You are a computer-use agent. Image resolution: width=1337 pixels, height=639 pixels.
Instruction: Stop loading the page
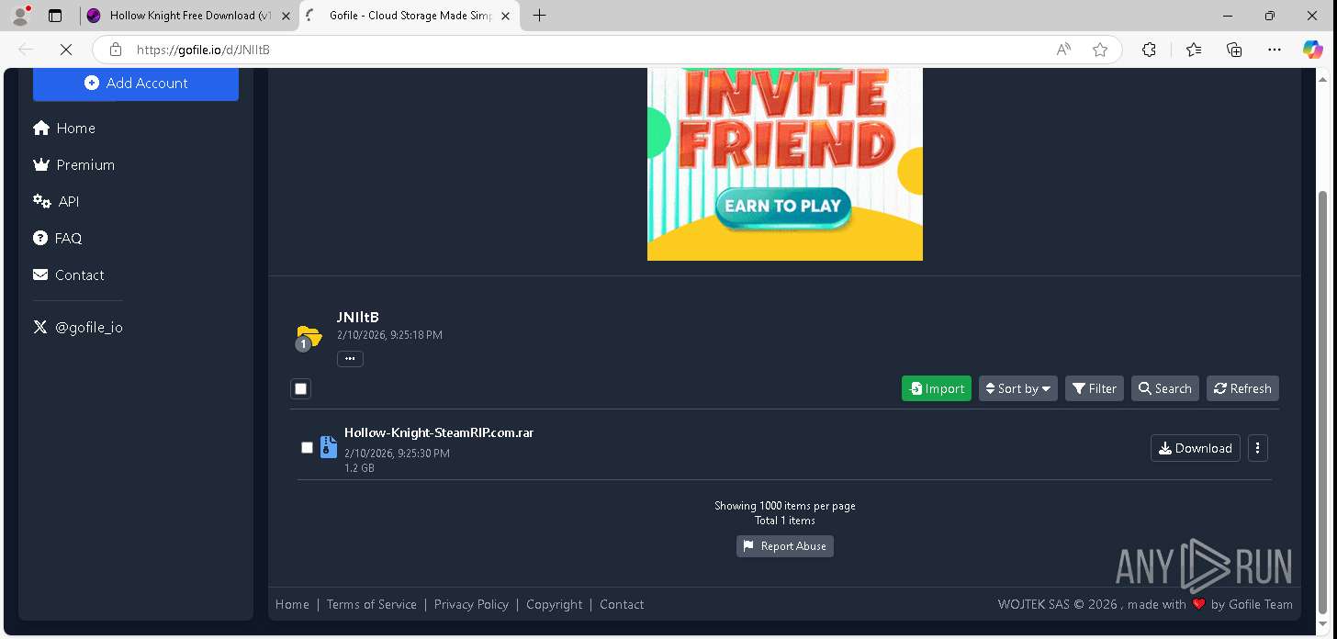coord(65,50)
